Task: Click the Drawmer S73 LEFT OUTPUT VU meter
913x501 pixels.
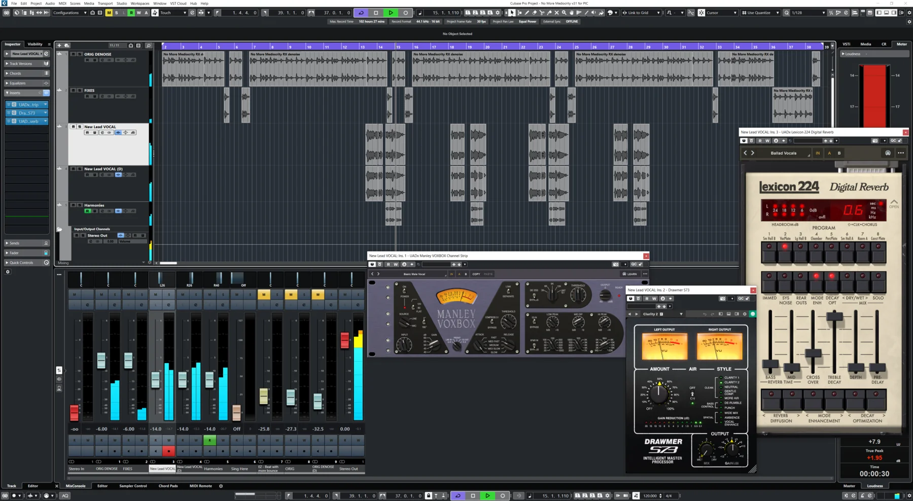Action: coord(664,346)
